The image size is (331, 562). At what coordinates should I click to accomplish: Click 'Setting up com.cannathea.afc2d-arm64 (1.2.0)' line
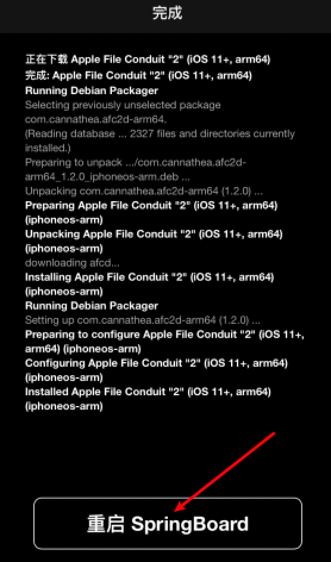(142, 320)
